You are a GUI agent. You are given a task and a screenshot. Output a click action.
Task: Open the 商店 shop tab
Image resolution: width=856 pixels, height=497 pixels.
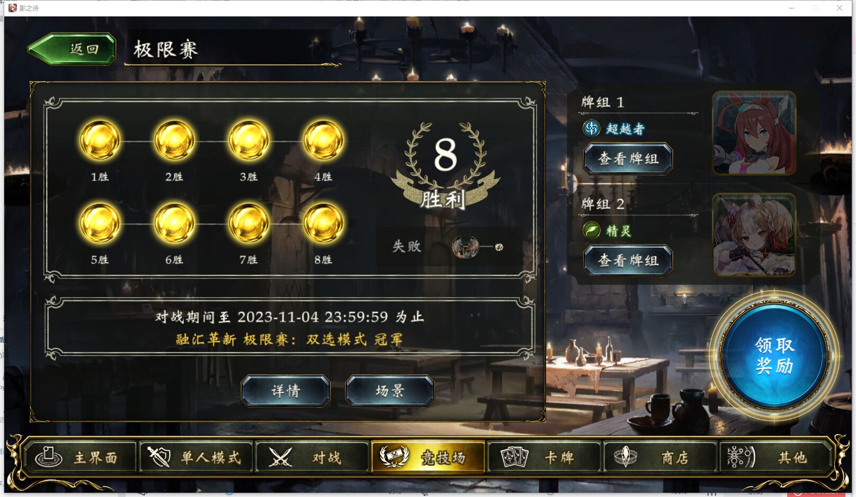[x=660, y=457]
